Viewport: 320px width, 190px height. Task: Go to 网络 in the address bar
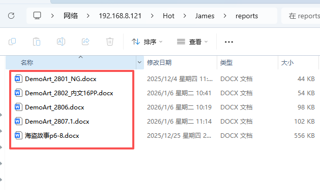(x=71, y=16)
